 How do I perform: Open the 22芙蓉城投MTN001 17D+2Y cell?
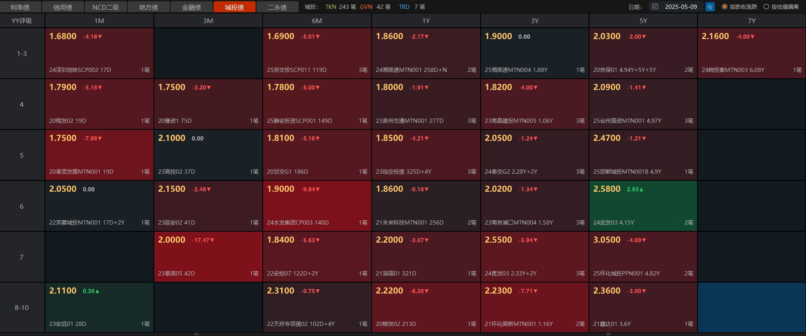pyautogui.click(x=99, y=206)
